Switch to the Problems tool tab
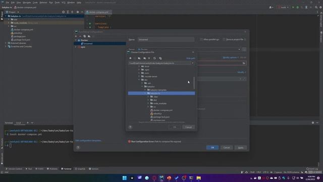The image size is (323, 182). point(52,169)
